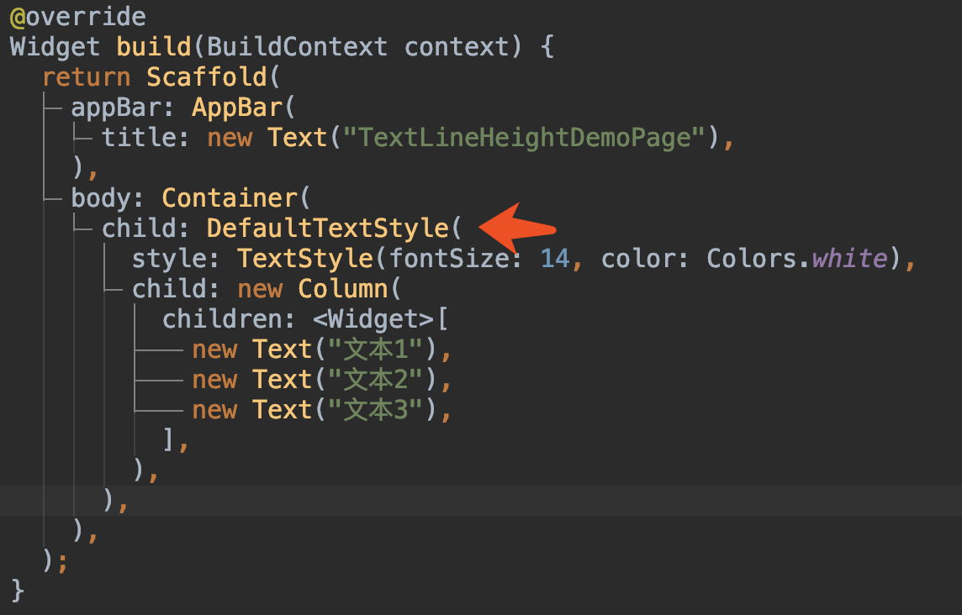Click the AppBar widget name
Viewport: 962px width, 615px height.
237,108
